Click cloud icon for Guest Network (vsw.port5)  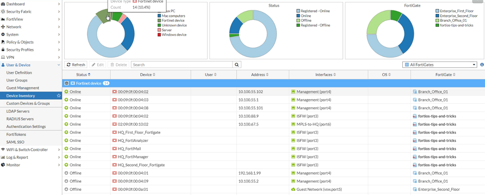click(293, 189)
